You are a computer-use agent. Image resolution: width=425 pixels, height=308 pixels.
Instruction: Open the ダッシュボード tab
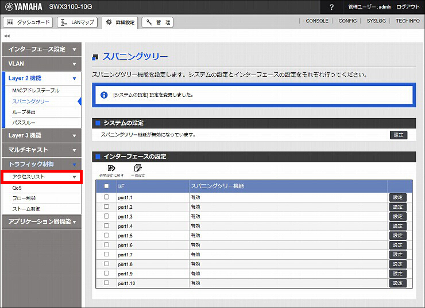(28, 22)
